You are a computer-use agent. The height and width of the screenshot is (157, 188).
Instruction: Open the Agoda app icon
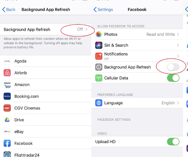[7, 61]
